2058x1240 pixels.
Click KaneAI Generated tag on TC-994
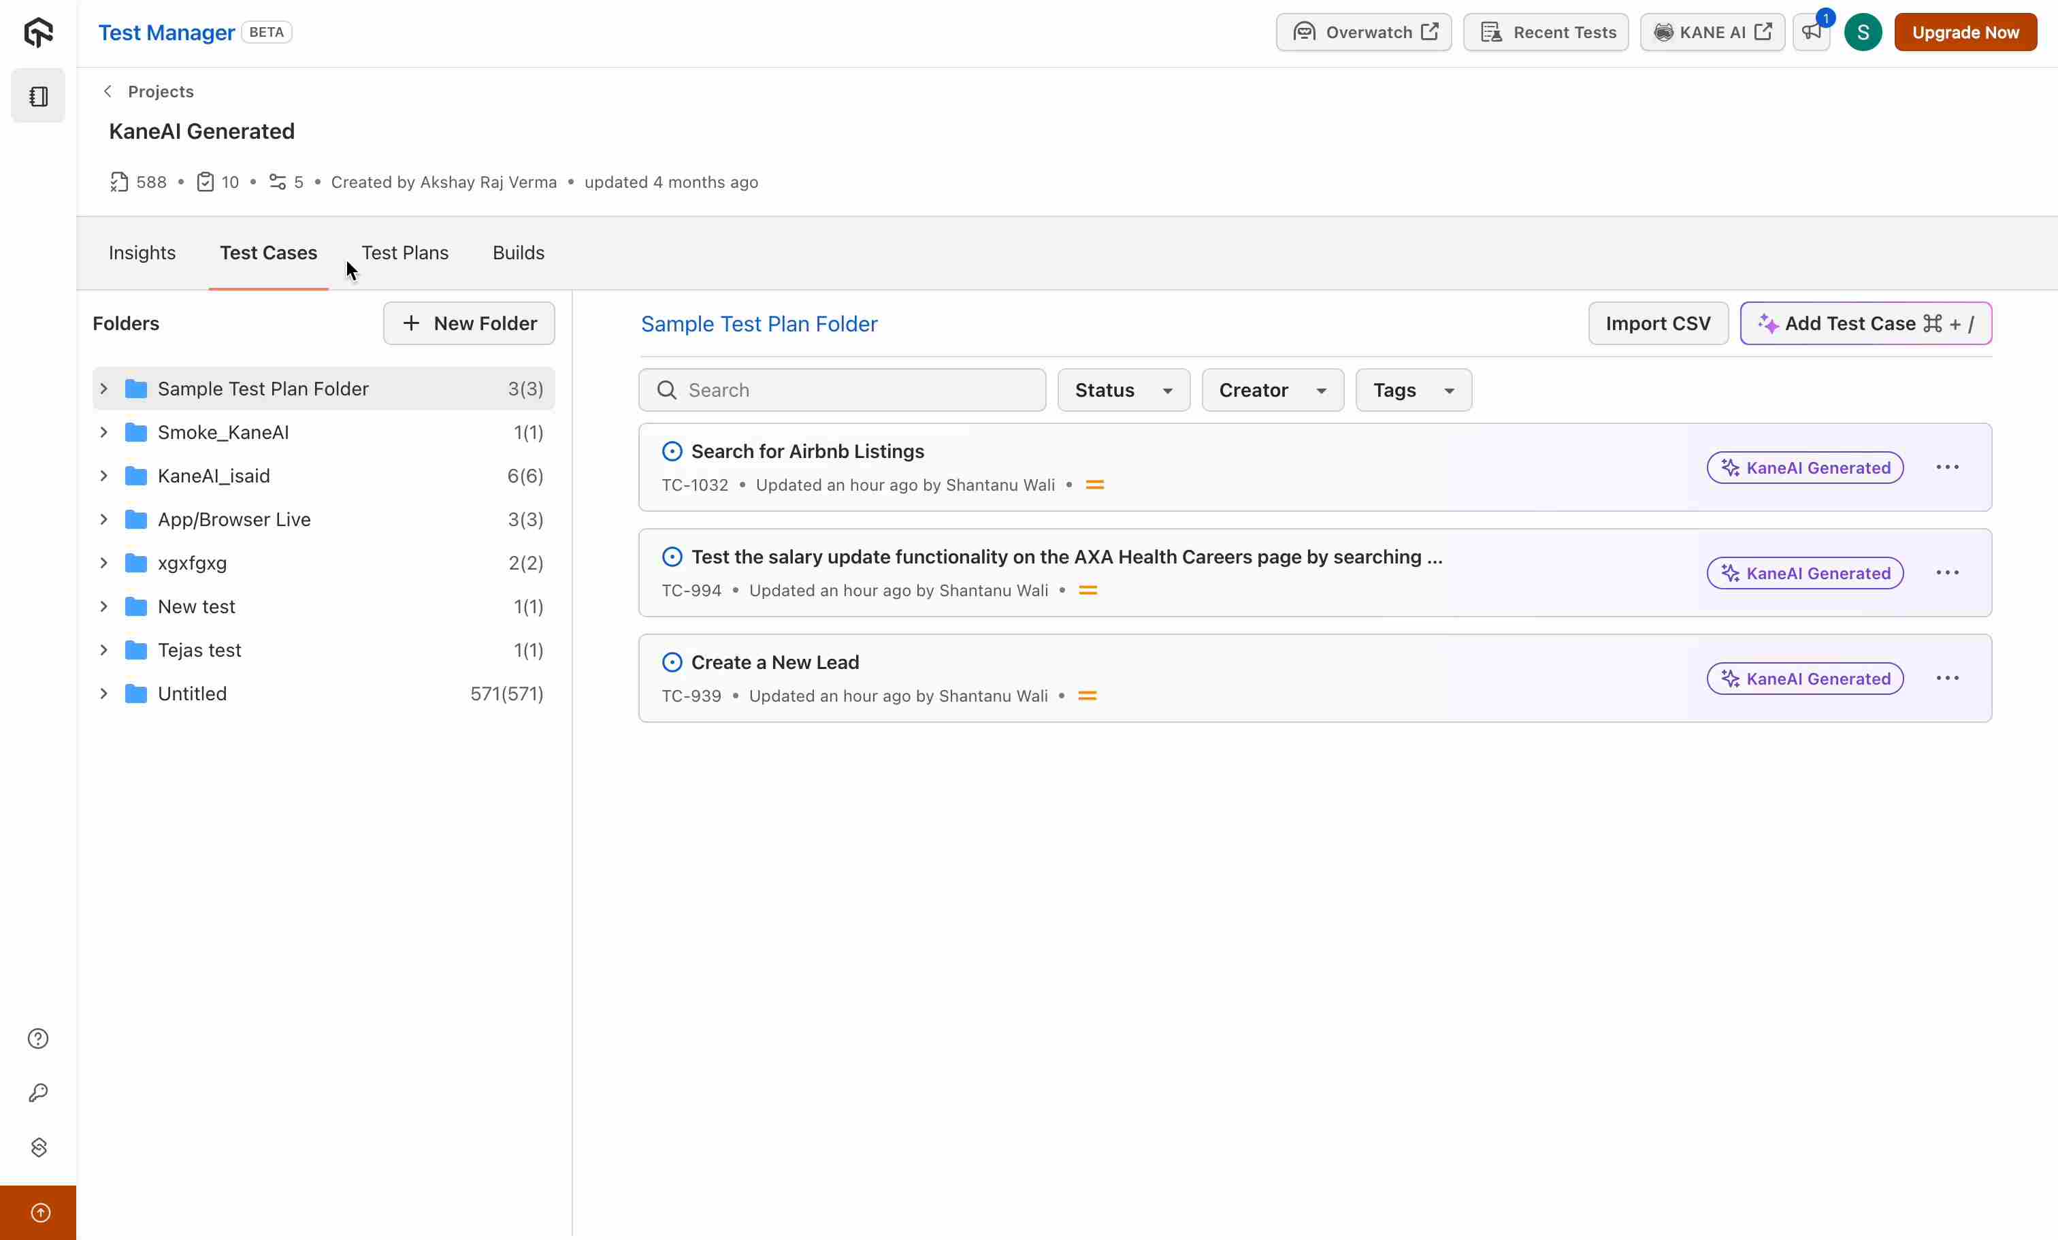(x=1805, y=573)
